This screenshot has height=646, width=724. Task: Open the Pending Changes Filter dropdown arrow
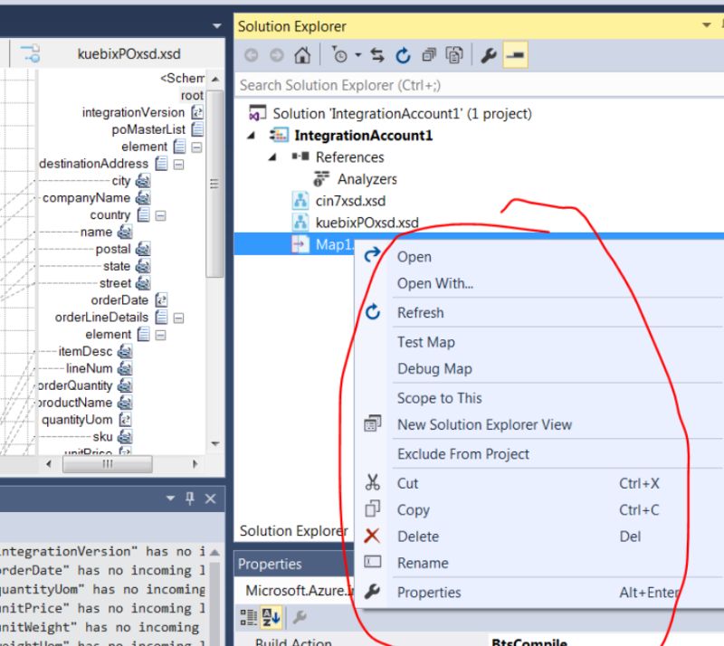pyautogui.click(x=357, y=55)
